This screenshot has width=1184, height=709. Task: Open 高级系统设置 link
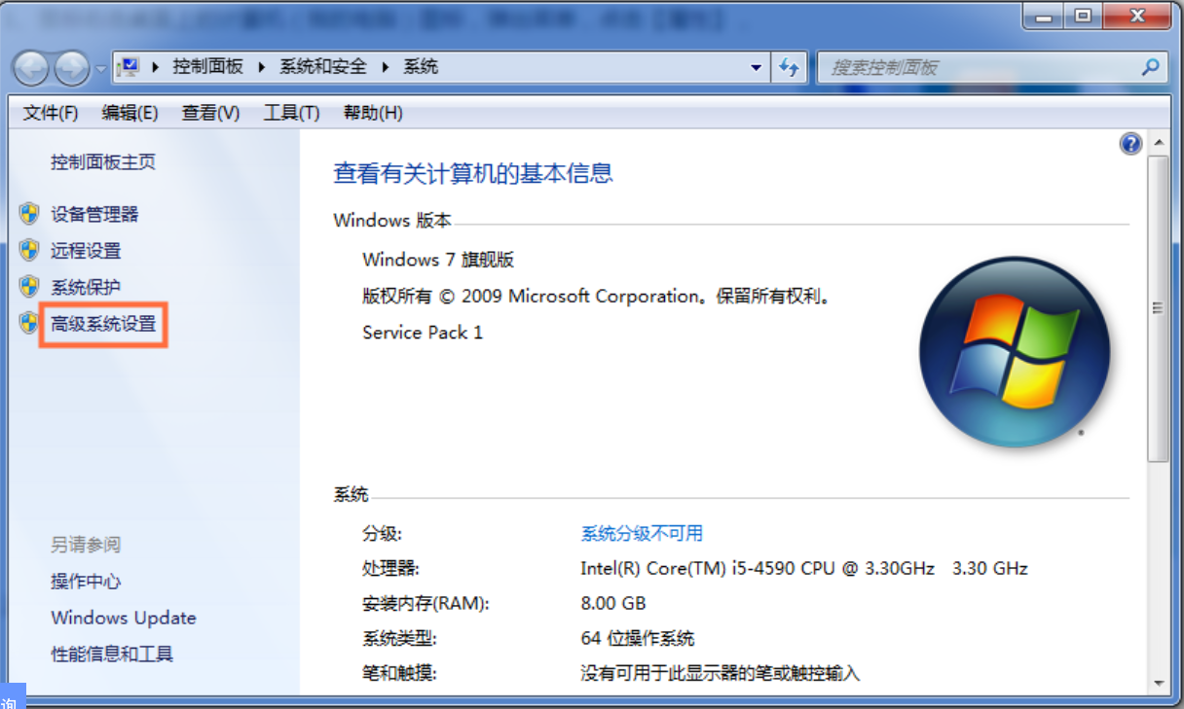103,324
